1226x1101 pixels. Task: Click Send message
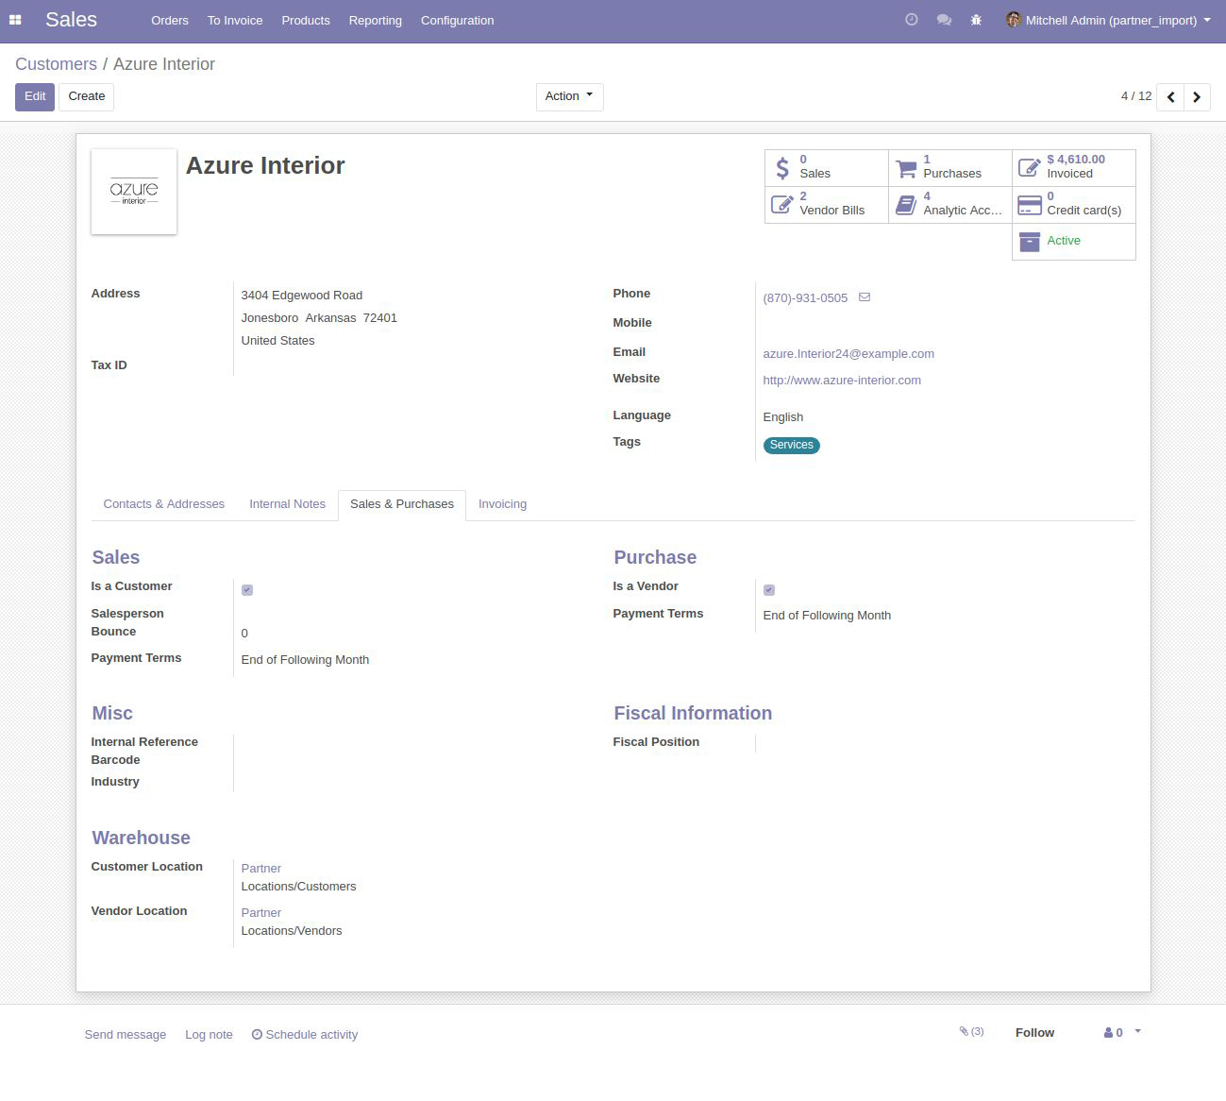point(126,1035)
